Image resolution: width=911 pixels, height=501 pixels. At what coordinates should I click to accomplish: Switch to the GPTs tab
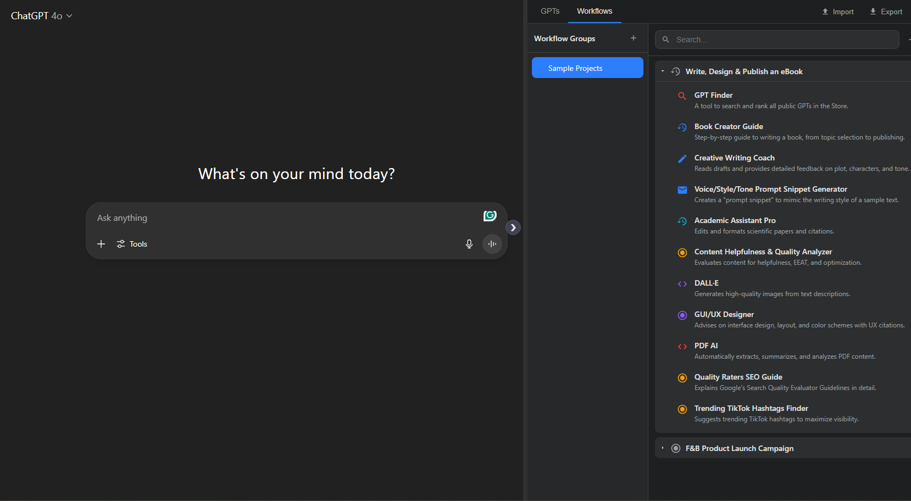click(550, 11)
